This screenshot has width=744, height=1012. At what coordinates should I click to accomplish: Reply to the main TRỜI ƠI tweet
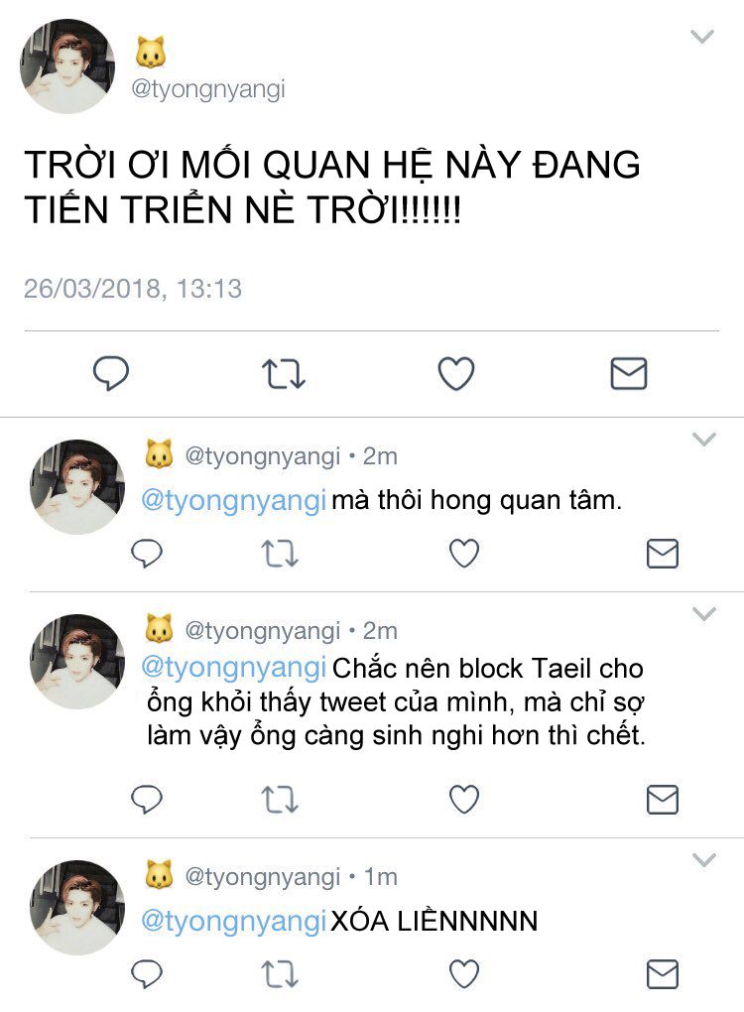point(111,372)
